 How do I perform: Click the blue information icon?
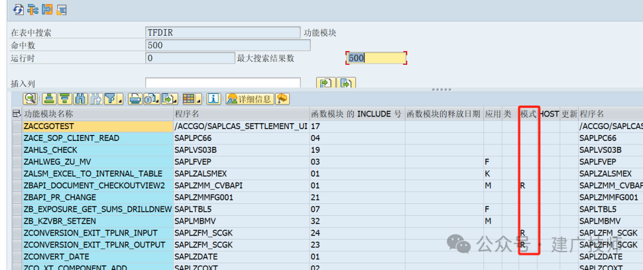213,98
